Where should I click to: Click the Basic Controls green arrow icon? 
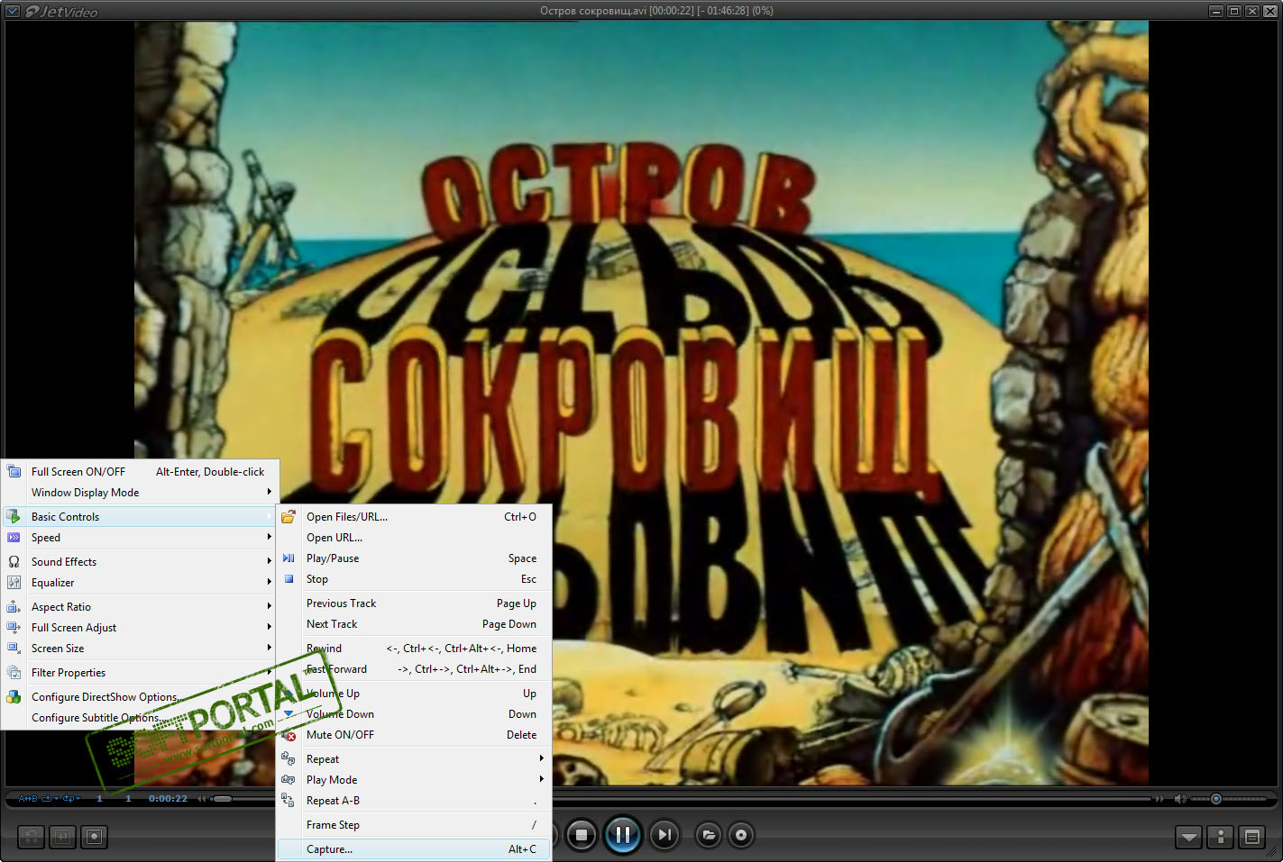point(14,516)
